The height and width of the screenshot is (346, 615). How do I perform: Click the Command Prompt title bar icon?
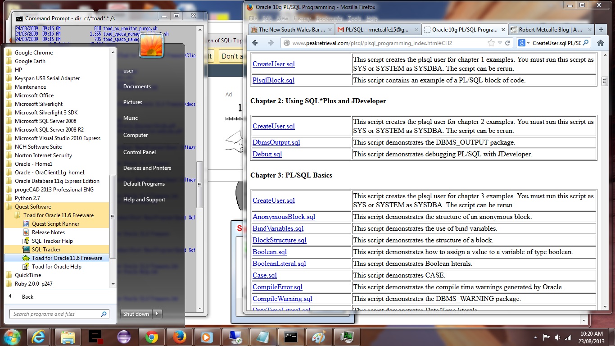[x=19, y=18]
